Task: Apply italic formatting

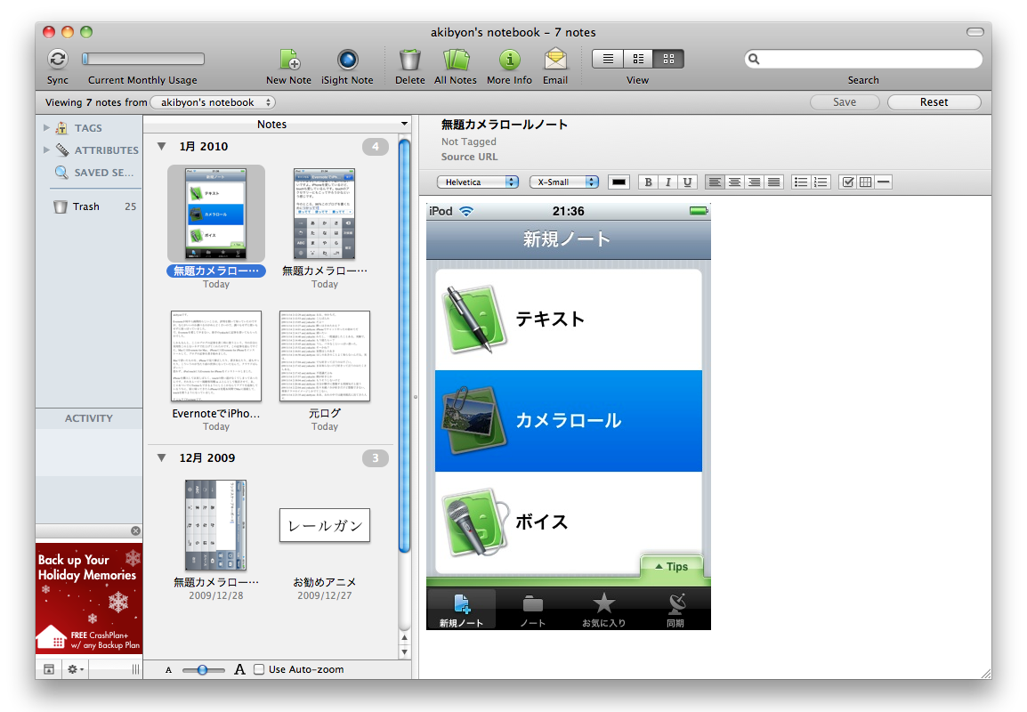Action: [668, 182]
